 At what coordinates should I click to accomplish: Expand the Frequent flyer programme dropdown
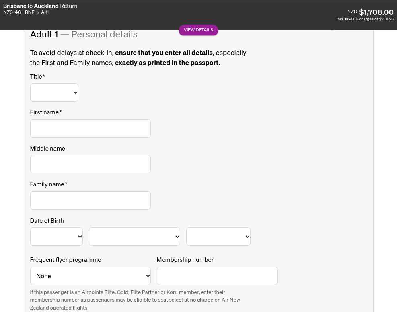[x=91, y=276]
